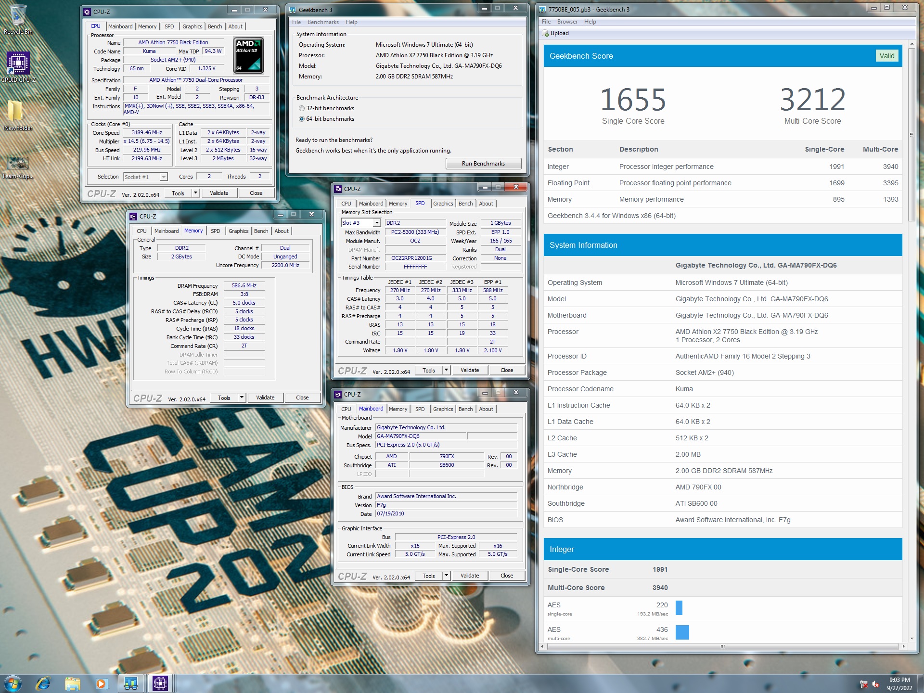Switch to About tab in CPU-Z SPD window
924x693 pixels.
coord(486,204)
